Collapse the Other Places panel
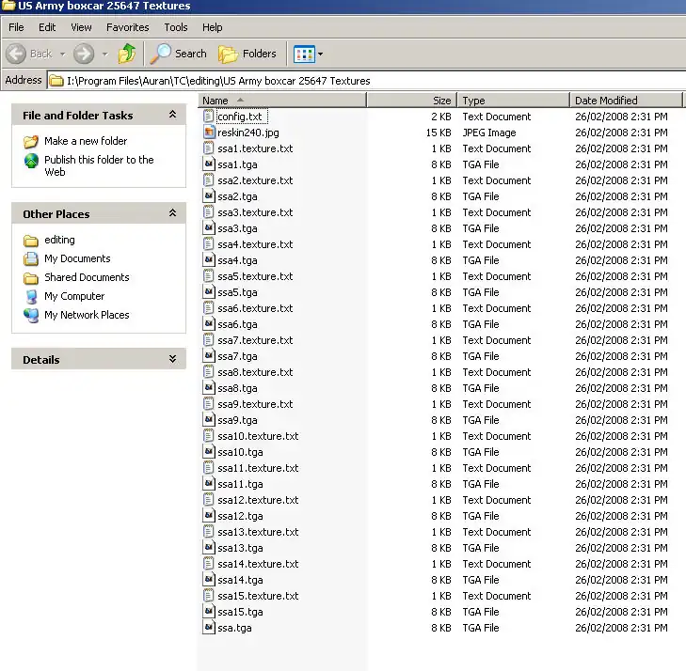This screenshot has width=686, height=671. (x=172, y=213)
